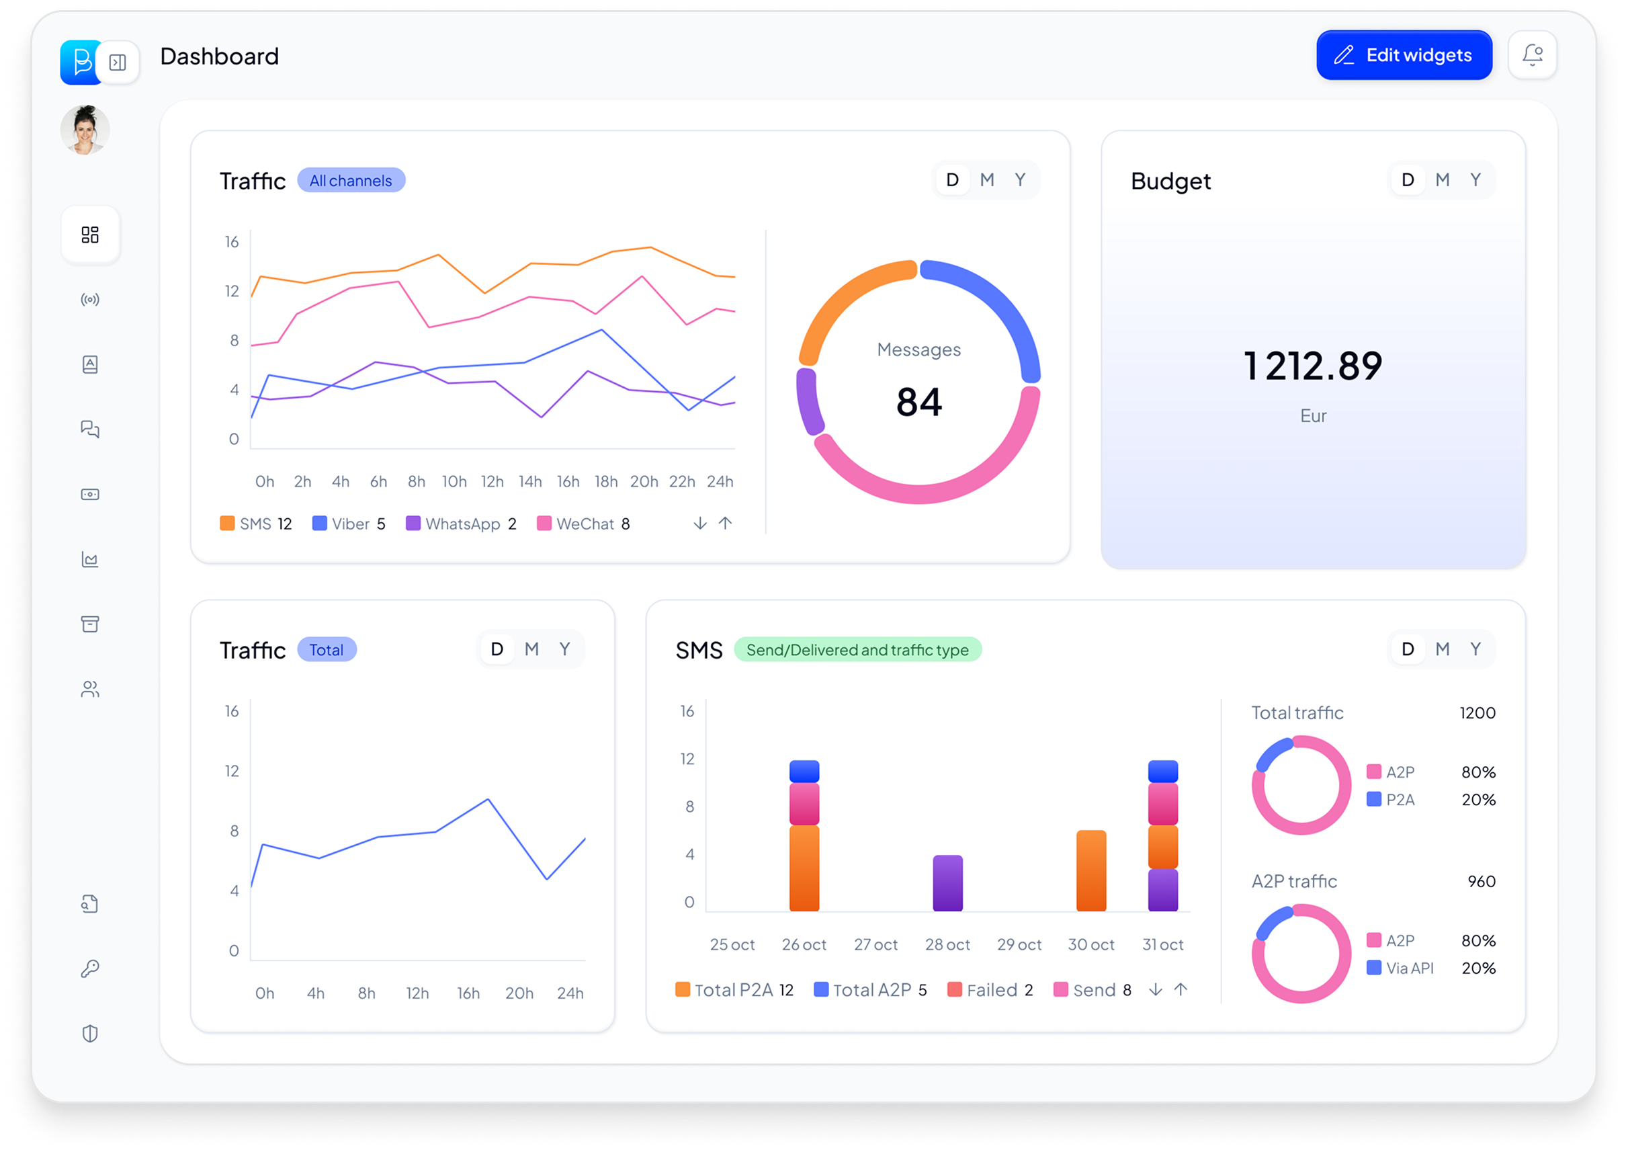Switch Traffic All channels to yearly view
1628x1154 pixels.
[x=1020, y=181]
